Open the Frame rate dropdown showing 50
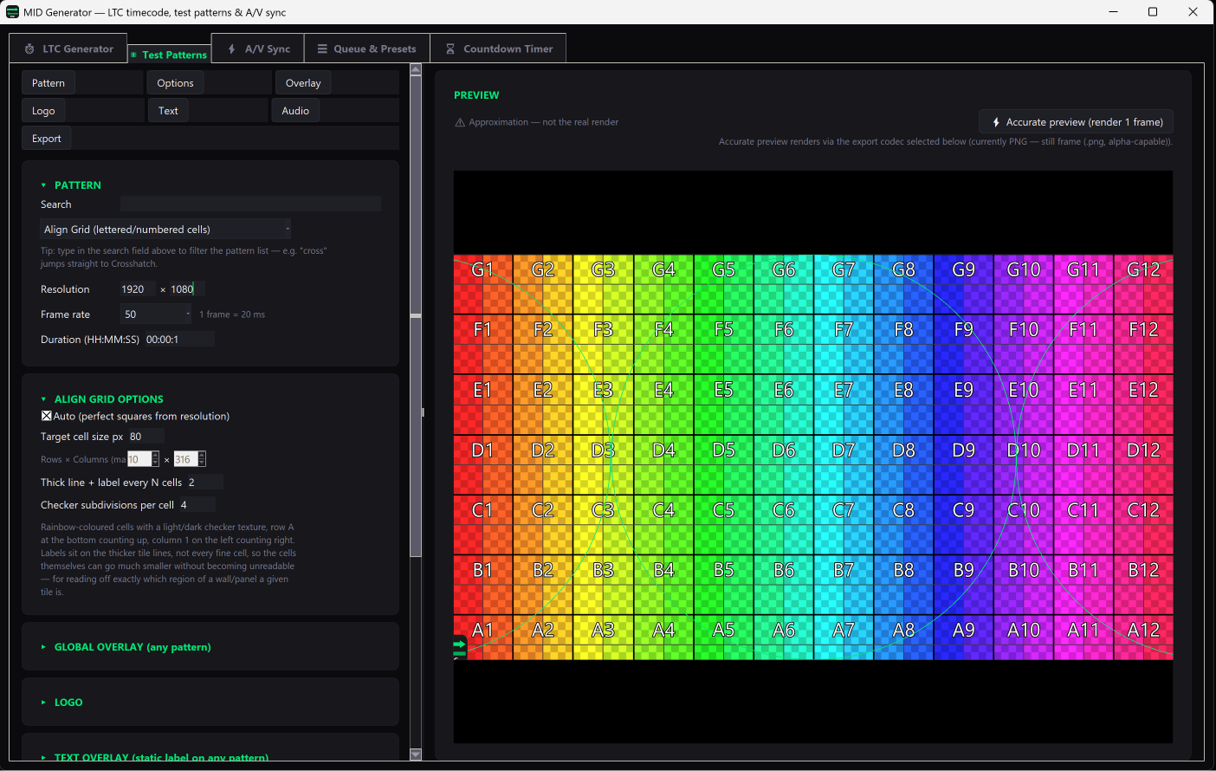Screen dimensions: 1216x771 156,314
